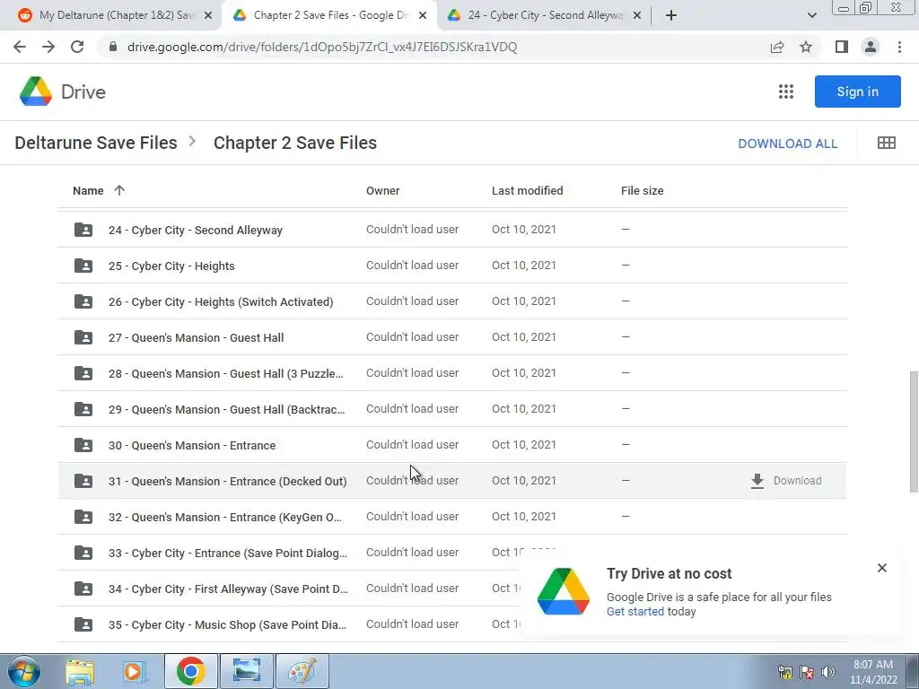919x689 pixels.
Task: Click the address bar URL field
Action: point(322,47)
